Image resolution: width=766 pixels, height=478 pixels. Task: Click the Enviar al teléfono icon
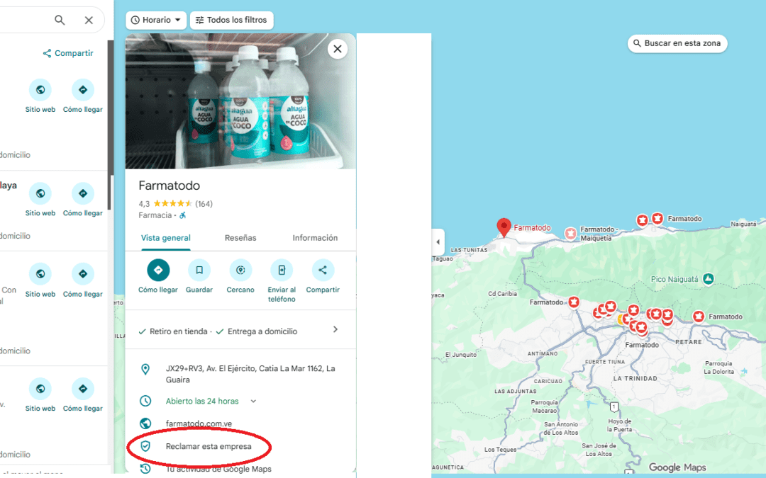[282, 270]
